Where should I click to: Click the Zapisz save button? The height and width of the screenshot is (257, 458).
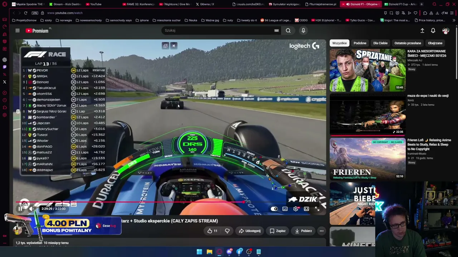tap(278, 231)
